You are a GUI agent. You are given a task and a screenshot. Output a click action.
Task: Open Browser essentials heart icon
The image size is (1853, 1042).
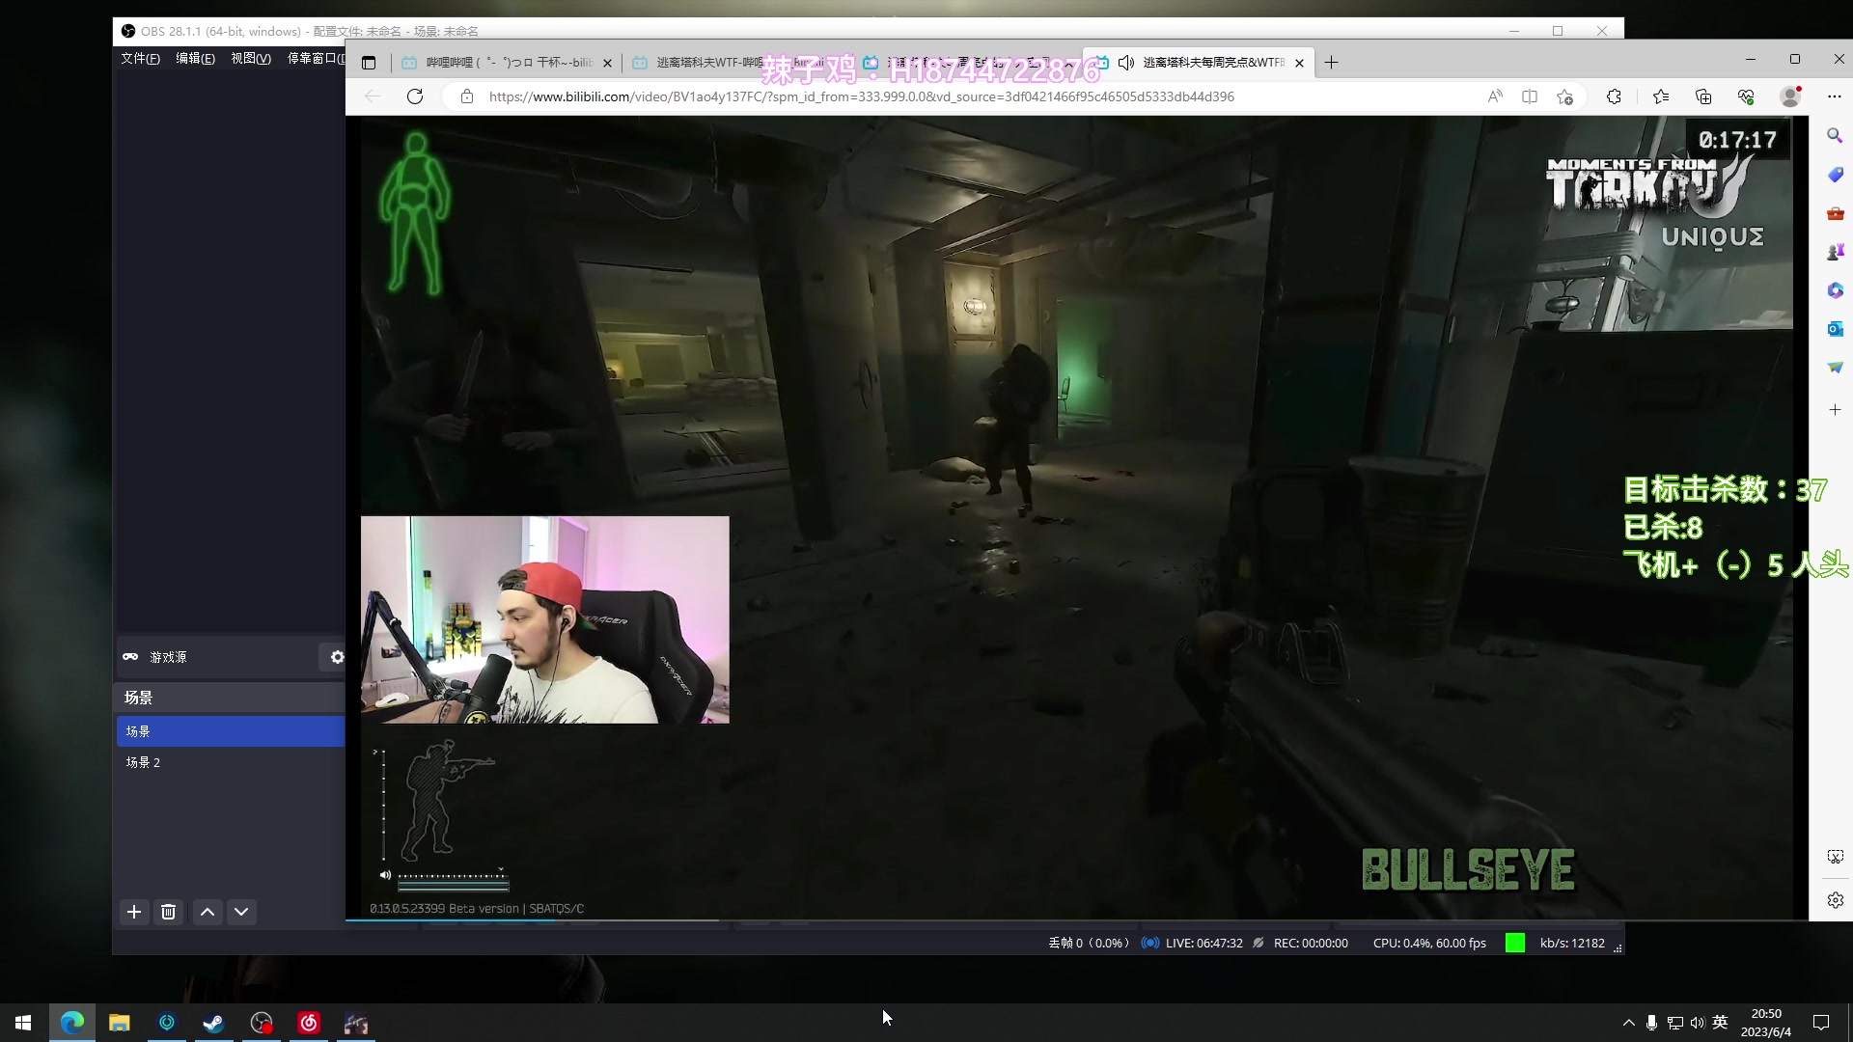pos(1746,96)
